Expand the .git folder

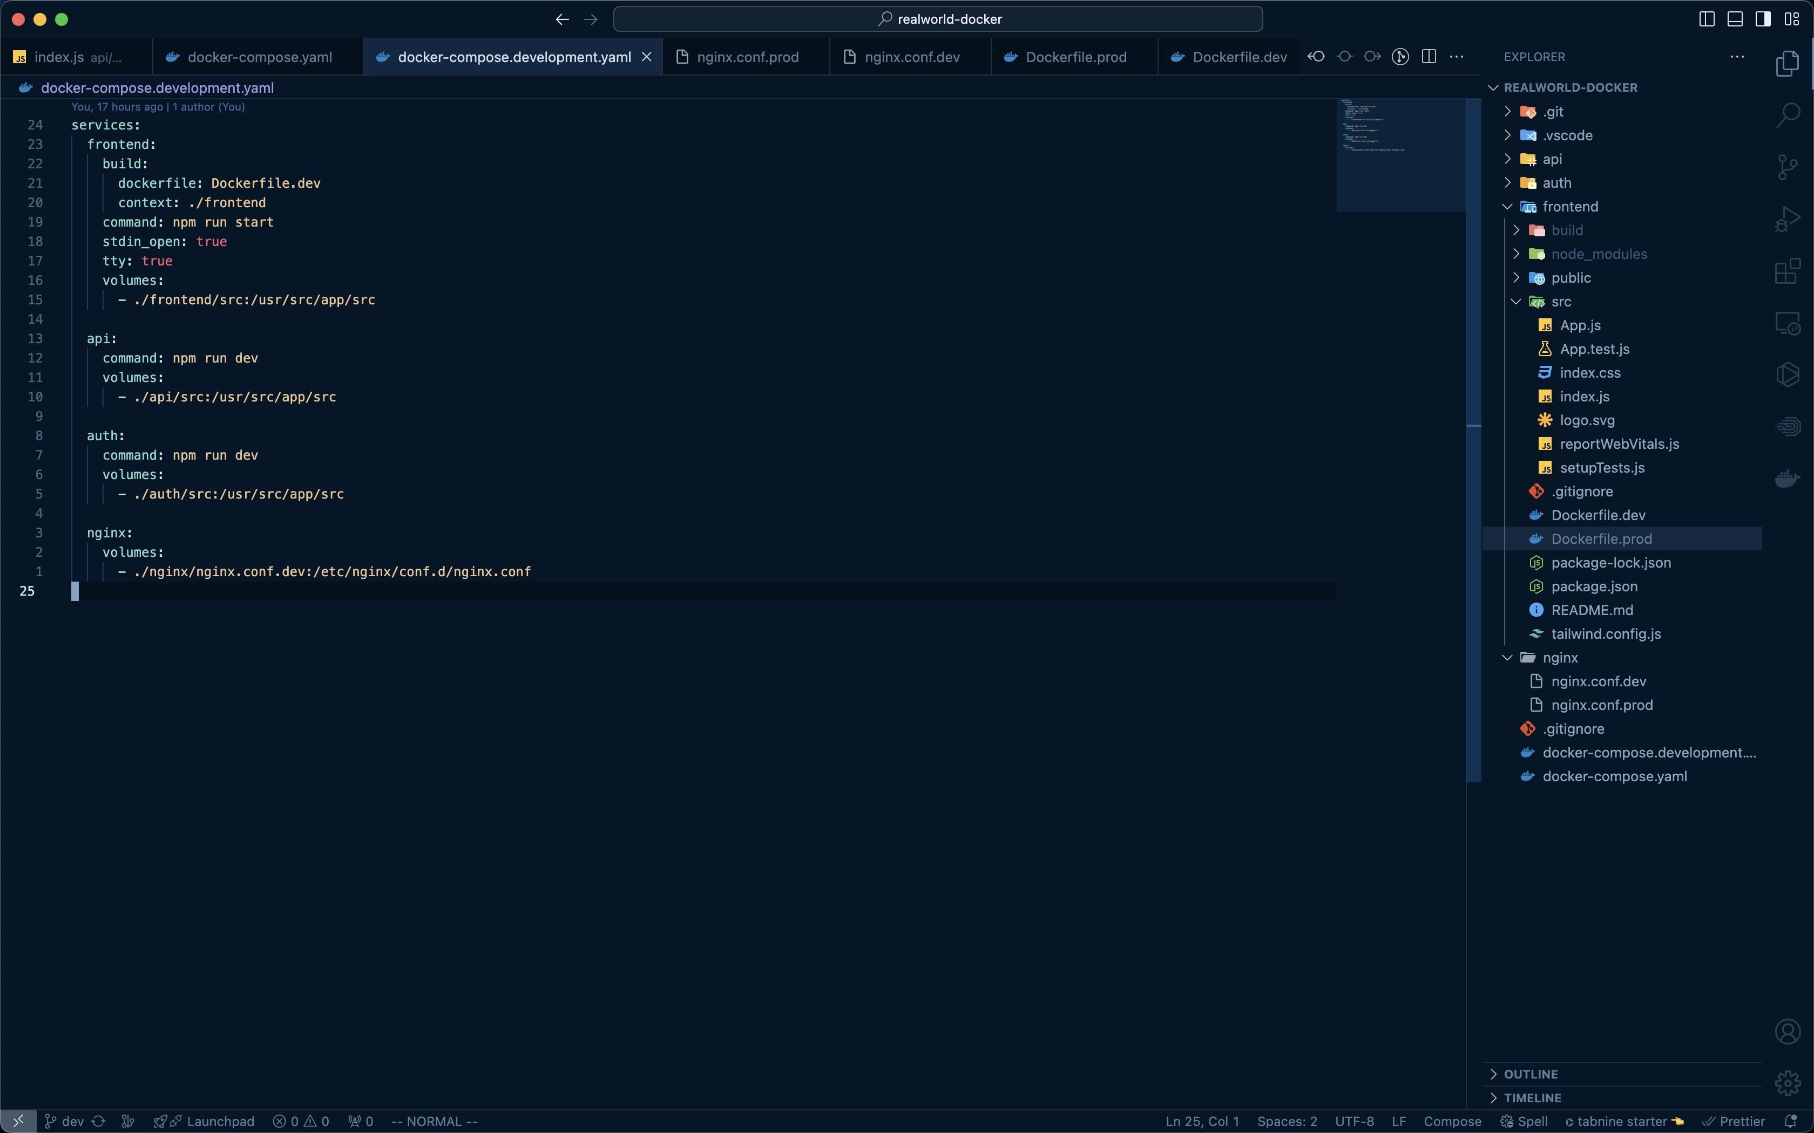click(1623, 112)
